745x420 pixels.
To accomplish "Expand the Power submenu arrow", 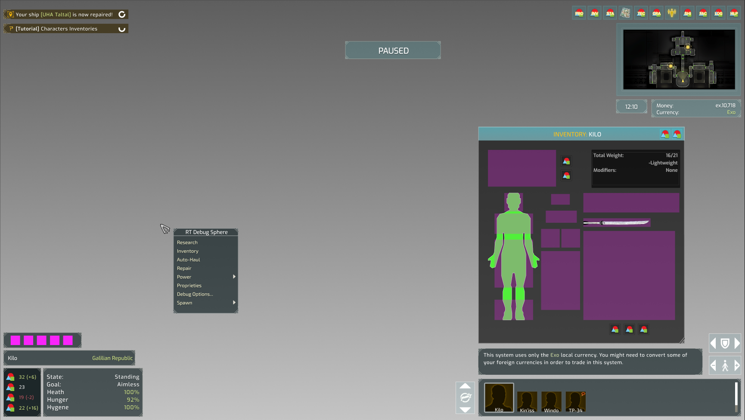I will tap(234, 277).
